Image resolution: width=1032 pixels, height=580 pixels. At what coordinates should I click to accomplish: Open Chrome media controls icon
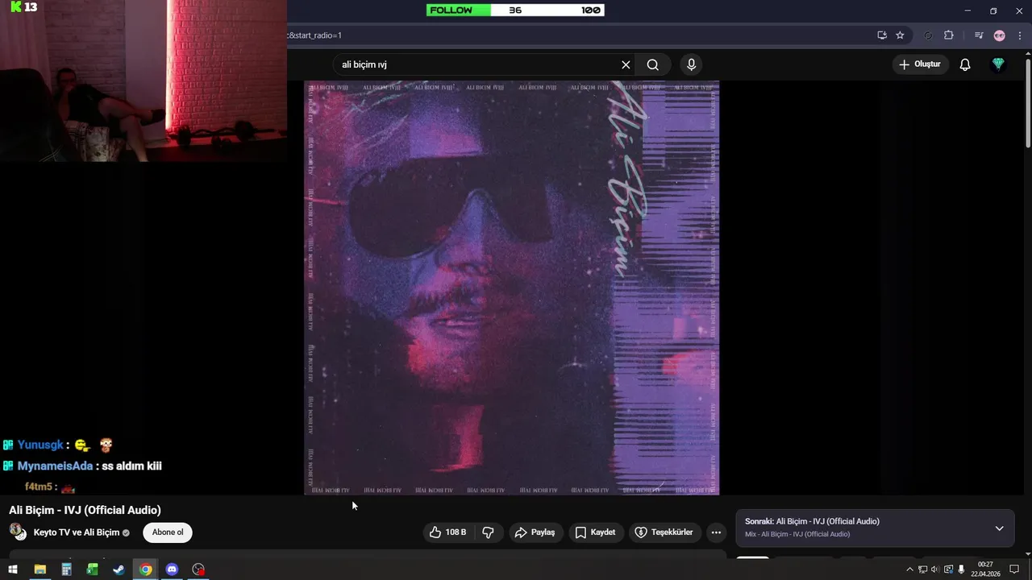(x=979, y=35)
